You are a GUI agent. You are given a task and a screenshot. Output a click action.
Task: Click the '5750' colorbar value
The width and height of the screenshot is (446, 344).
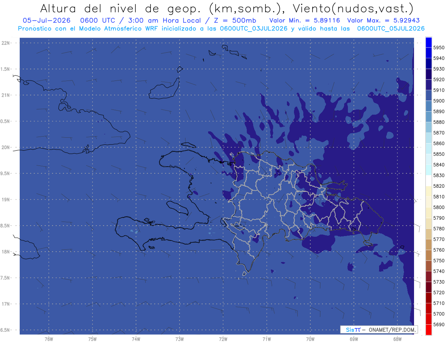(x=439, y=261)
